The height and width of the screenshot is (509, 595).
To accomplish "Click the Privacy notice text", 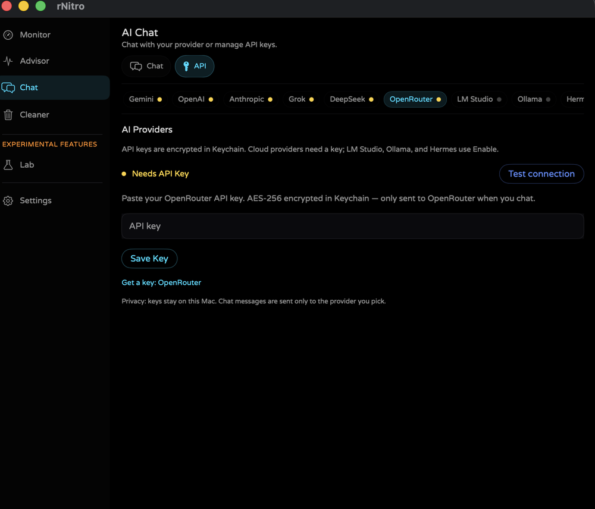I will (253, 301).
